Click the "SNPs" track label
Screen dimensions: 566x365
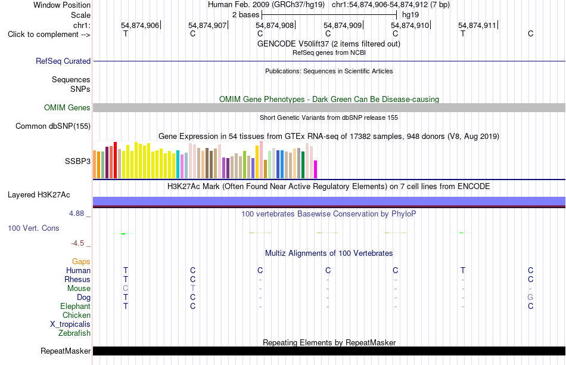tap(80, 89)
